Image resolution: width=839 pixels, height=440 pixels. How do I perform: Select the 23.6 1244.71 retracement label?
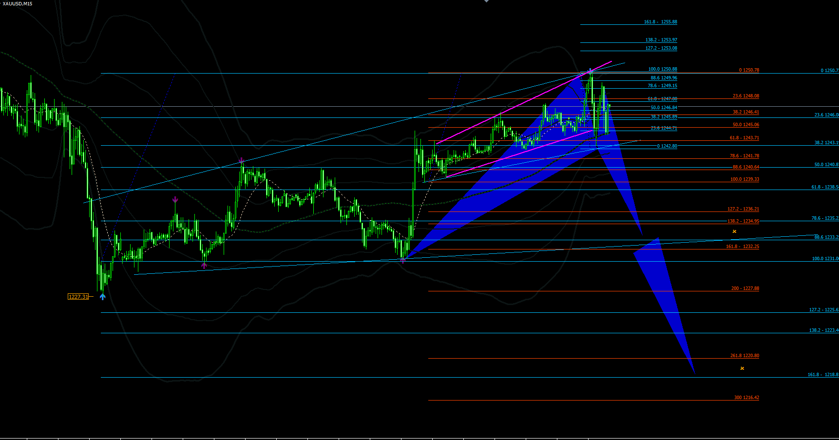(x=664, y=128)
